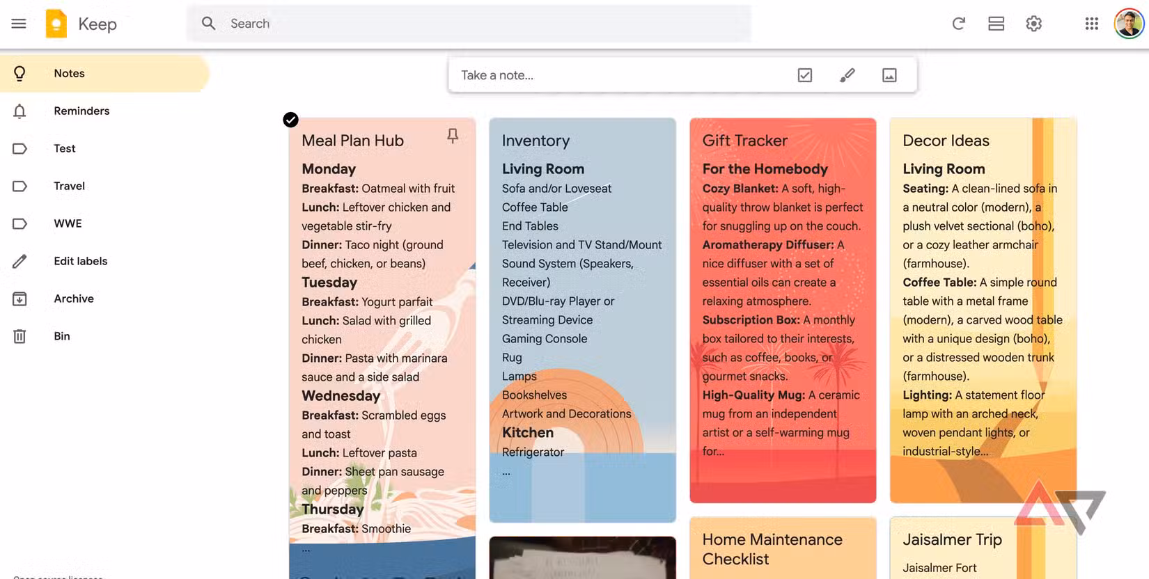Start a new note with drawing
Image resolution: width=1149 pixels, height=579 pixels.
coord(847,75)
